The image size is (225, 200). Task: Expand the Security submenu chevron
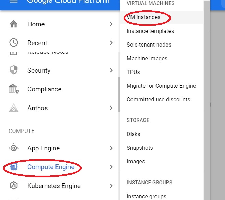point(111,70)
